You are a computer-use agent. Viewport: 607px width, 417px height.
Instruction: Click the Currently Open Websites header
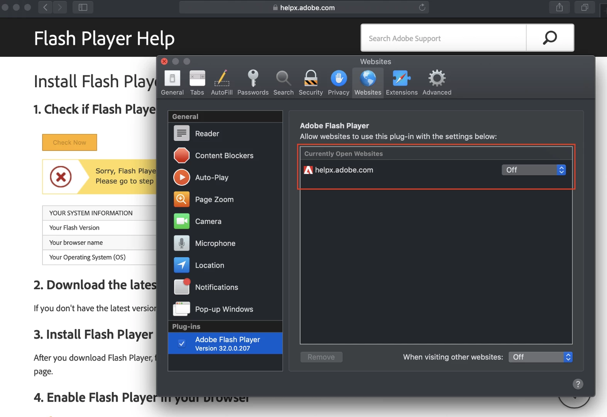tap(436, 154)
